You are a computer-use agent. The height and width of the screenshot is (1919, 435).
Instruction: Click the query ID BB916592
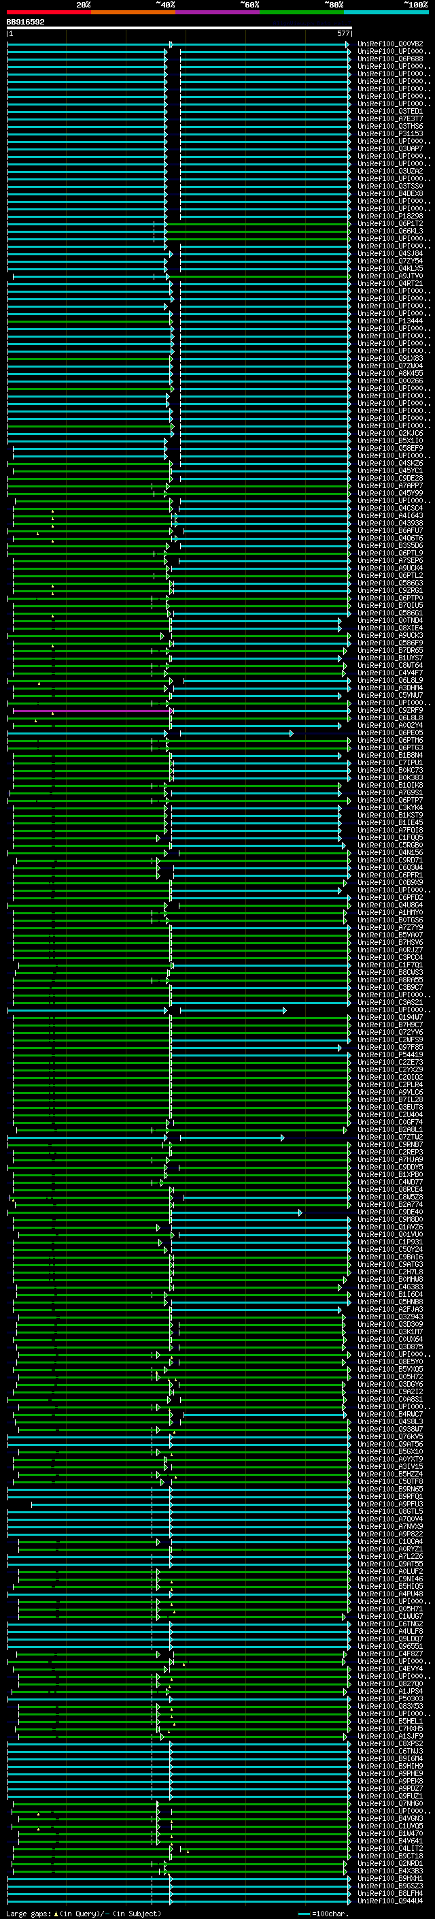25,22
